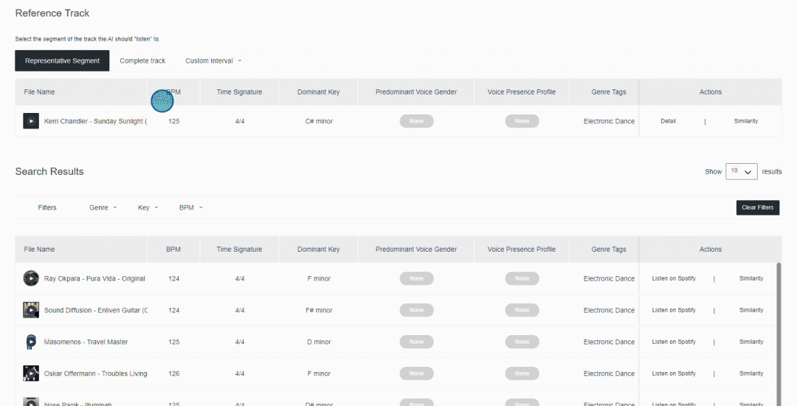The height and width of the screenshot is (406, 797).
Task: Click Dominant Key header in Search Results table
Action: (x=319, y=249)
